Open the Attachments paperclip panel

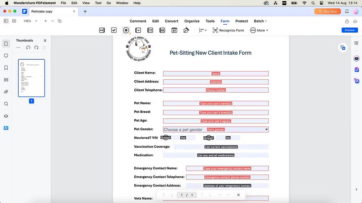6,92
